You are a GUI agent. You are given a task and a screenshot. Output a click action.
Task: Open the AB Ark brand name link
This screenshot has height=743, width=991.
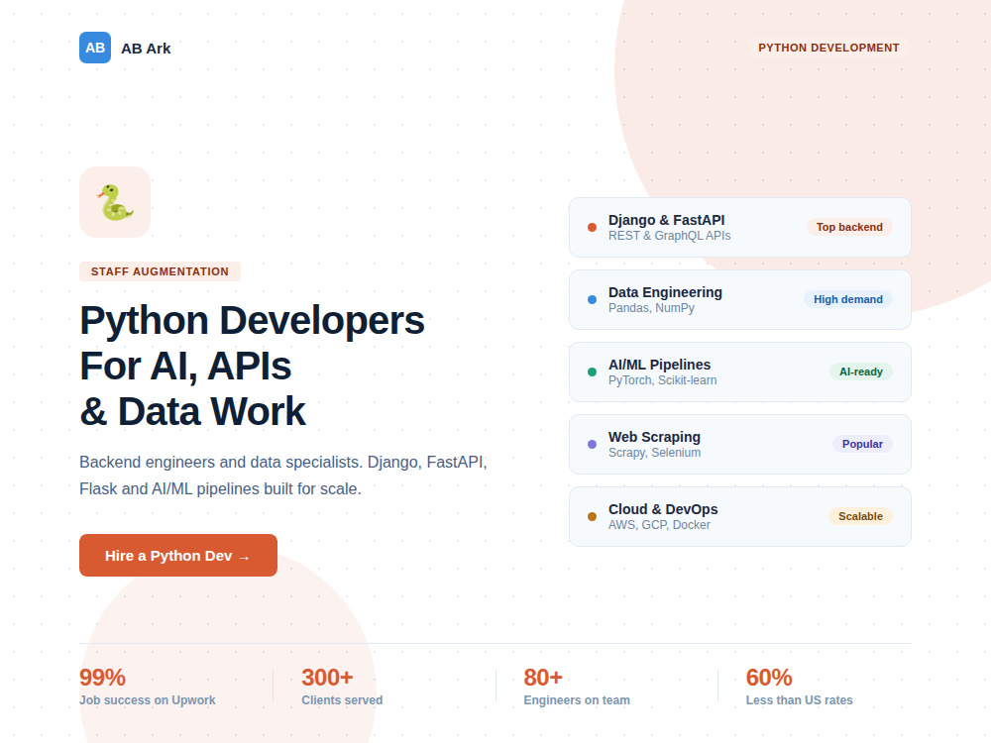(x=146, y=48)
